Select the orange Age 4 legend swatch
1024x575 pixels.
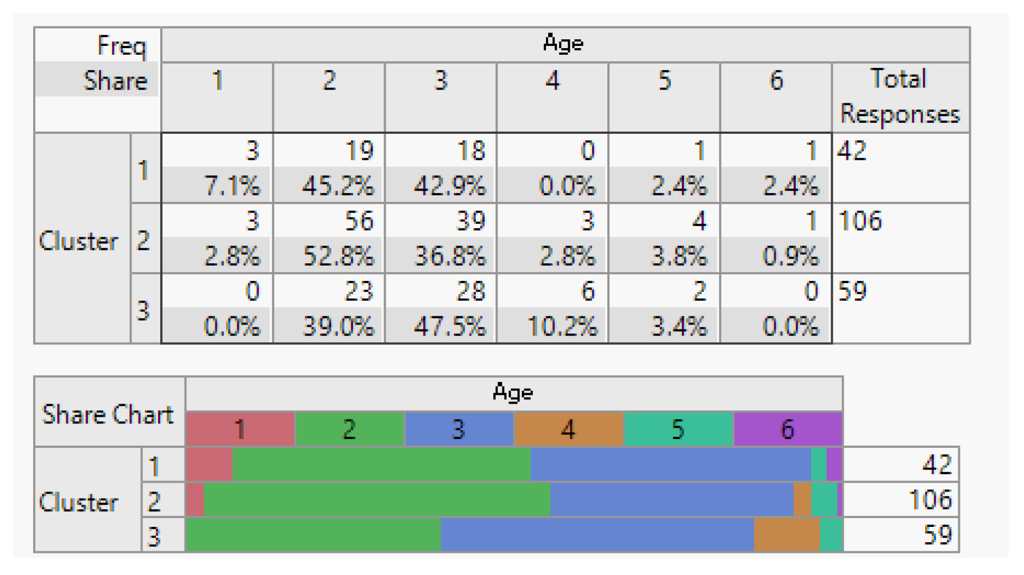568,428
